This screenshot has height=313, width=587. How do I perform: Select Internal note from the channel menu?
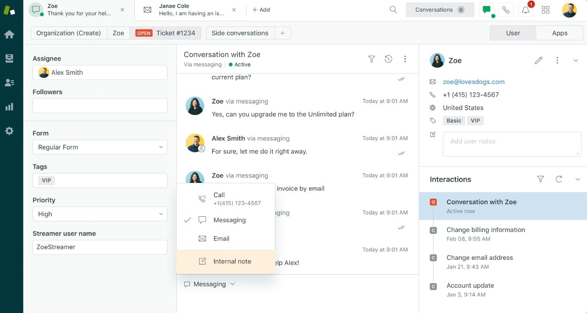(232, 261)
